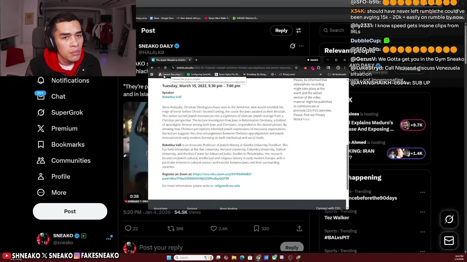
Task: Open the +1.4K listeners space badge
Action: 406,153
